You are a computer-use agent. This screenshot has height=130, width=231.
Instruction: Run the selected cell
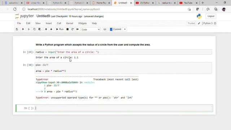(x=60, y=29)
